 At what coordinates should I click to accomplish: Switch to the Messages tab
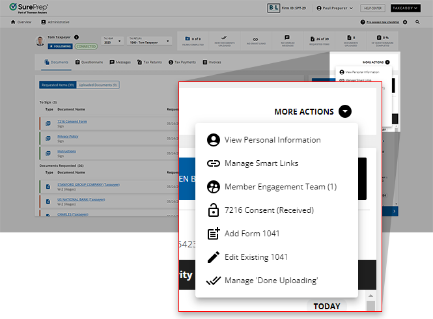(x=120, y=62)
